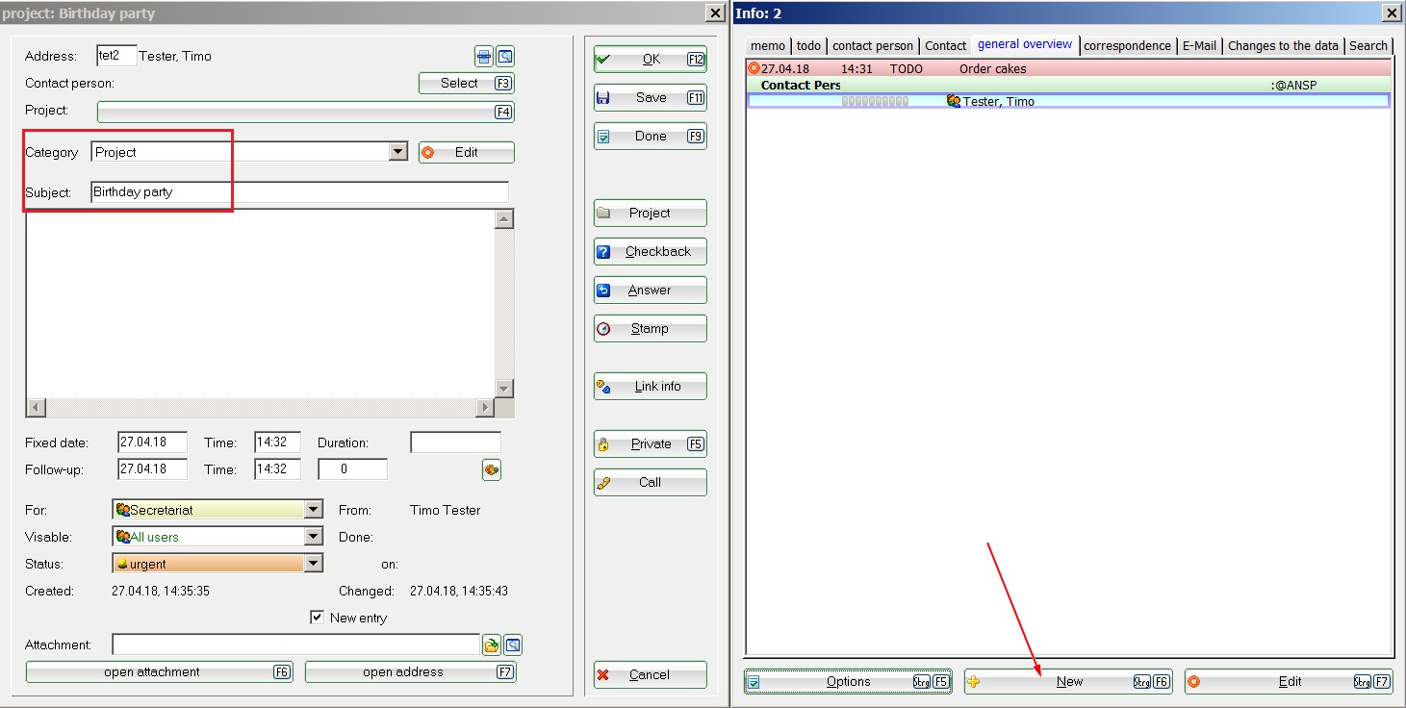Browse for an attachment with the folder icon
Viewport: 1406px width, 708px height.
click(x=491, y=645)
